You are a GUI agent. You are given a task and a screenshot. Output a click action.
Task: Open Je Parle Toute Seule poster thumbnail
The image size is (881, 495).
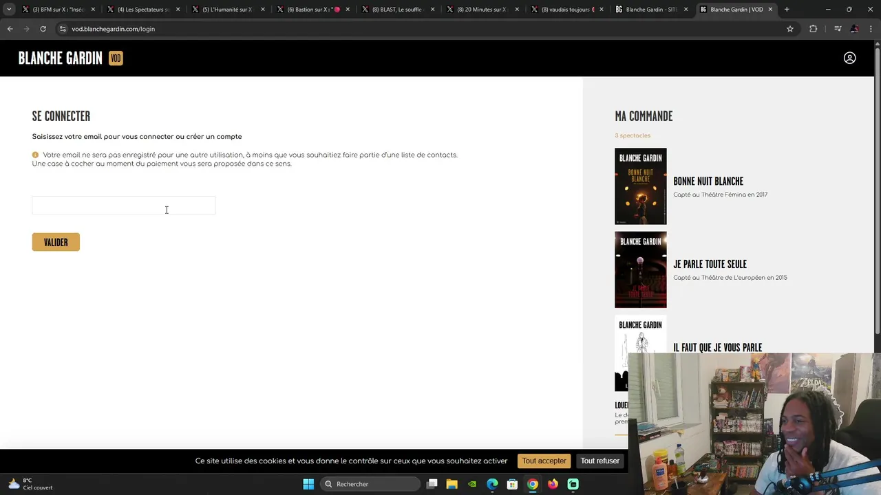[640, 269]
